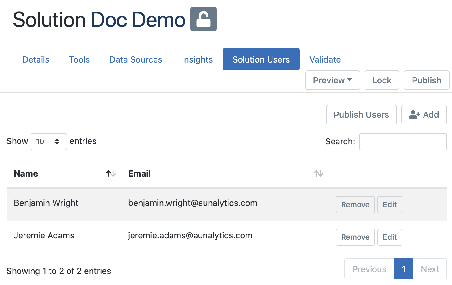Edit Jeremie Adams's user entry
Image resolution: width=452 pixels, height=285 pixels.
(390, 237)
